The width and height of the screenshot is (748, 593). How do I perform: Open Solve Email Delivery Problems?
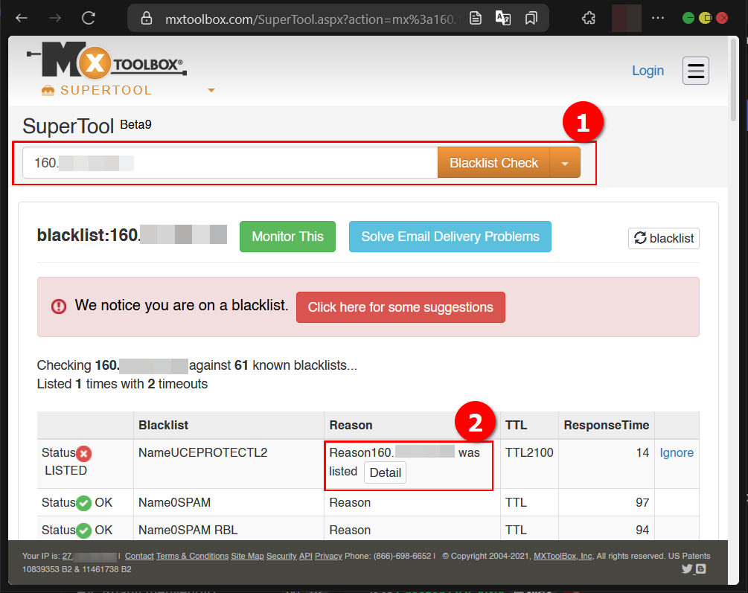coord(450,237)
